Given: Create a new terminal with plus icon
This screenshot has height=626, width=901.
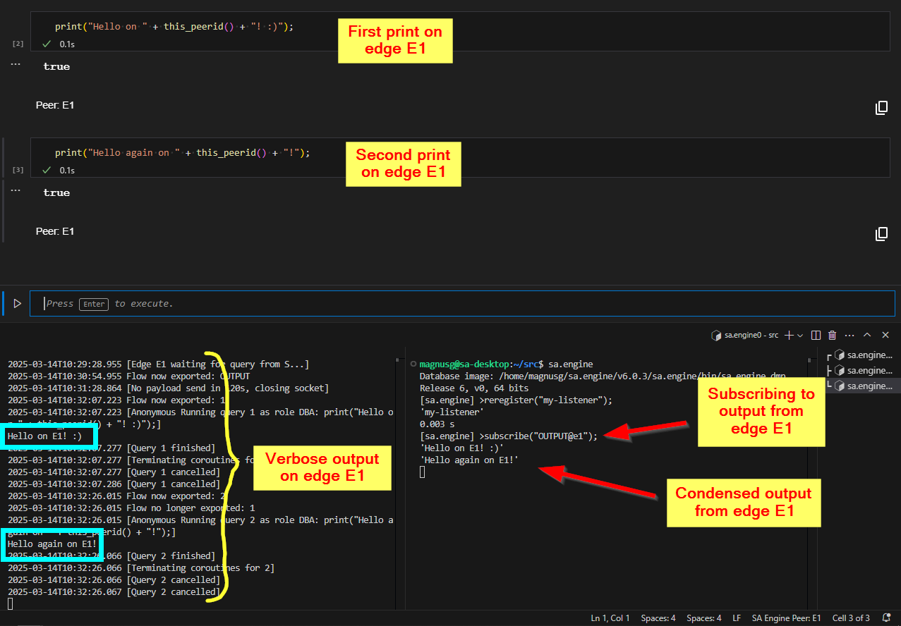Looking at the screenshot, I should click(x=790, y=336).
